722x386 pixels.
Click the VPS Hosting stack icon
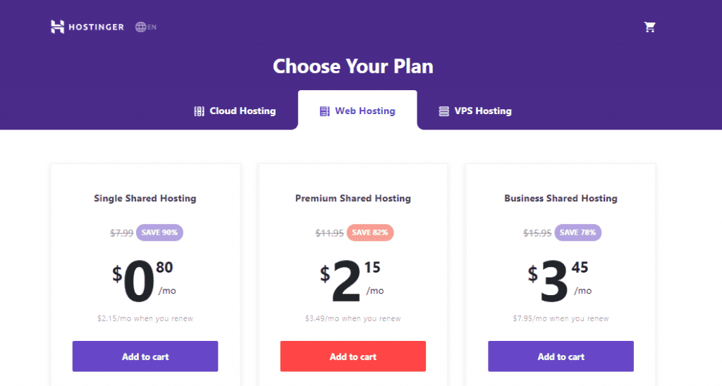tap(444, 111)
